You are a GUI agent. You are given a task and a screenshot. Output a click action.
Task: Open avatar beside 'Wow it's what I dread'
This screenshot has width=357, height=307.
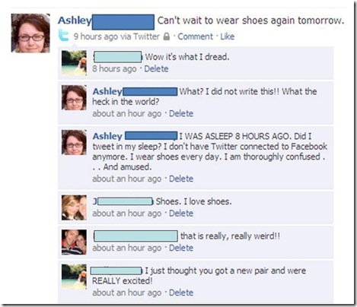(74, 63)
